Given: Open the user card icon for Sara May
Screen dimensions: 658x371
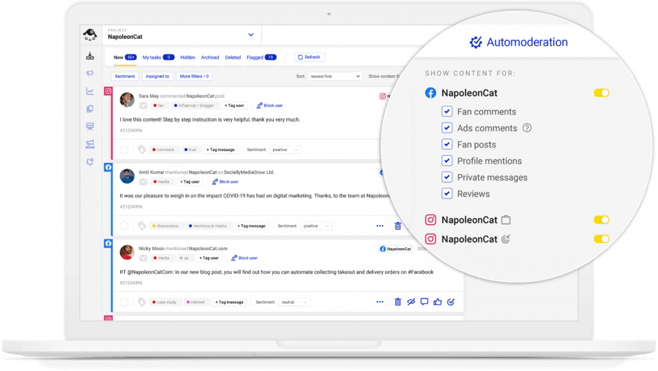Looking at the screenshot, I should click(x=143, y=105).
